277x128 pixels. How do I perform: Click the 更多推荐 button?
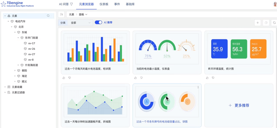(239, 105)
